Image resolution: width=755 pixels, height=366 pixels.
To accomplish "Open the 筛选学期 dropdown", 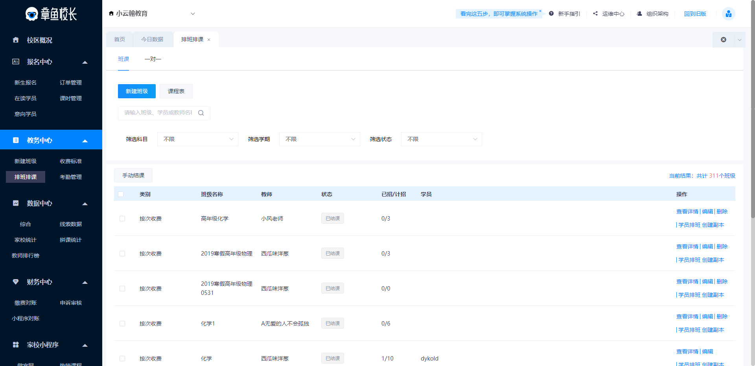I will click(x=320, y=139).
